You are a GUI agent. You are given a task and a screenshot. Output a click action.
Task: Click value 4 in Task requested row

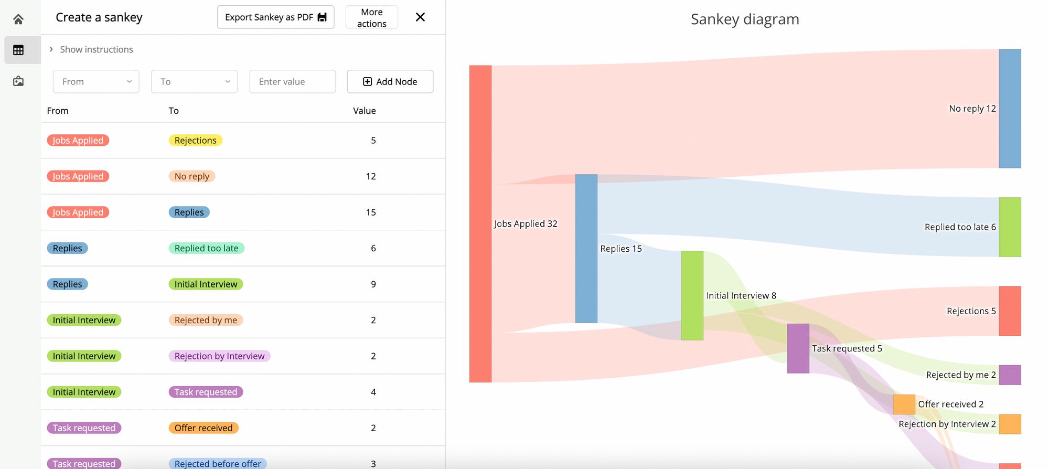tap(373, 392)
